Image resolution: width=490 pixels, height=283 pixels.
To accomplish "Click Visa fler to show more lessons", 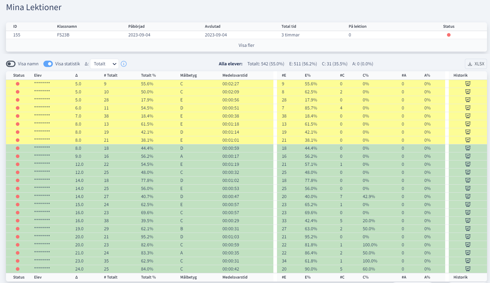I will (246, 45).
